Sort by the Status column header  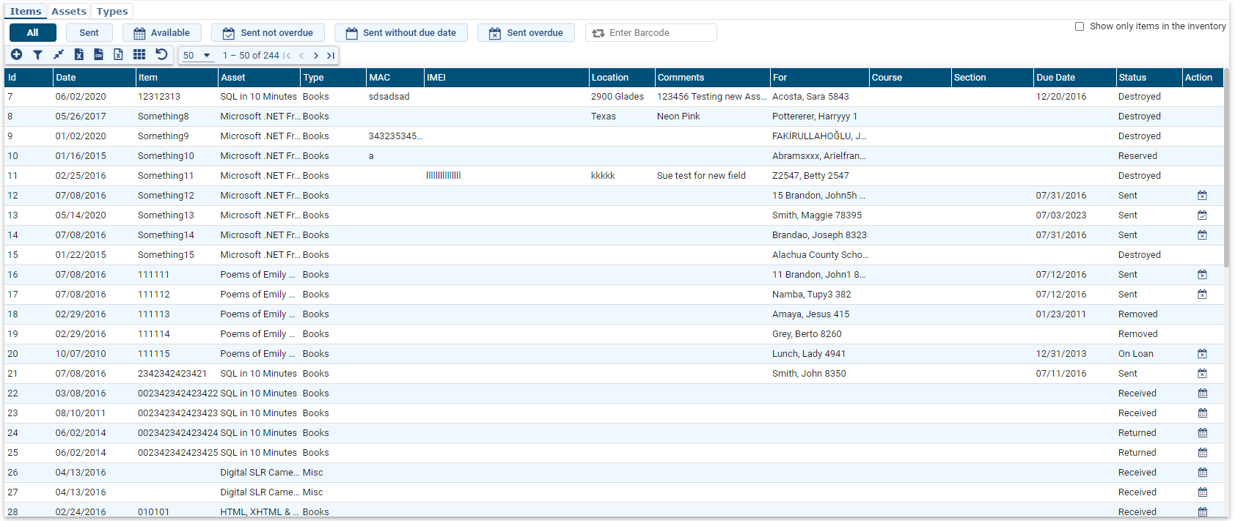click(x=1132, y=78)
